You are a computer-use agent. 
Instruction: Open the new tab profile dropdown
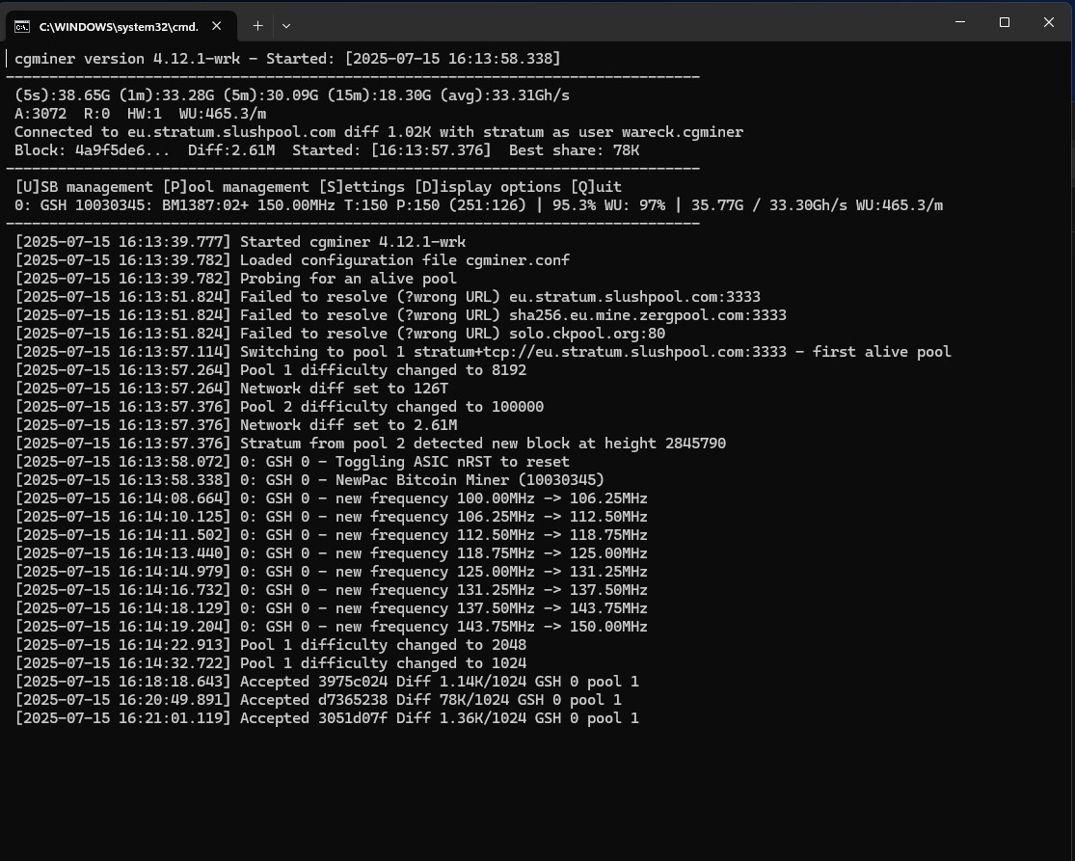coord(286,26)
